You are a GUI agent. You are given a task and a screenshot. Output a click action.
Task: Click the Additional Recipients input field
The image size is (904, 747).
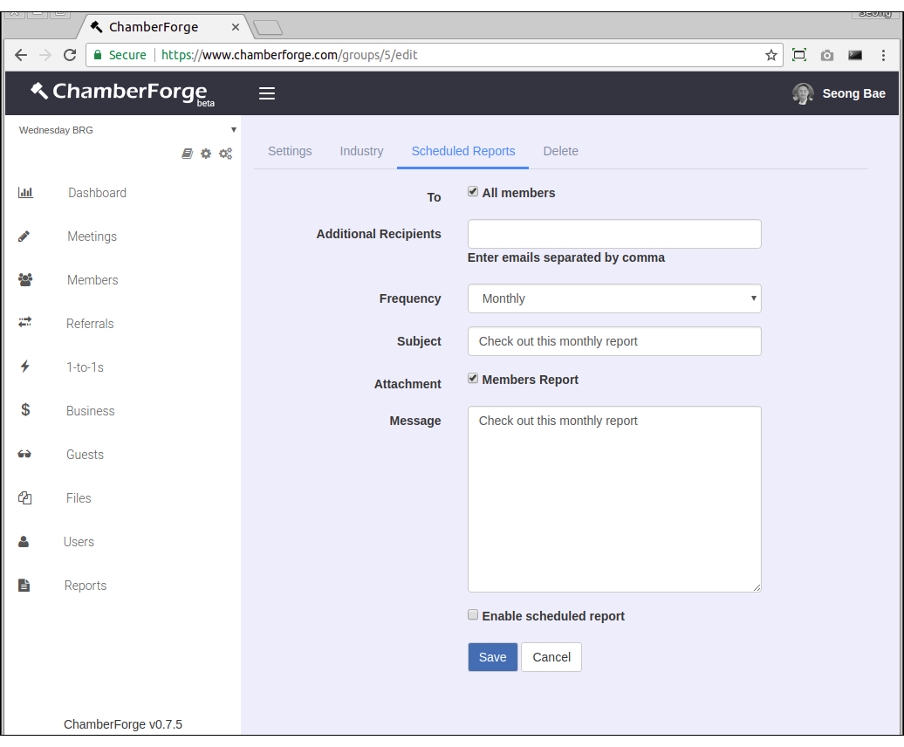tap(614, 234)
